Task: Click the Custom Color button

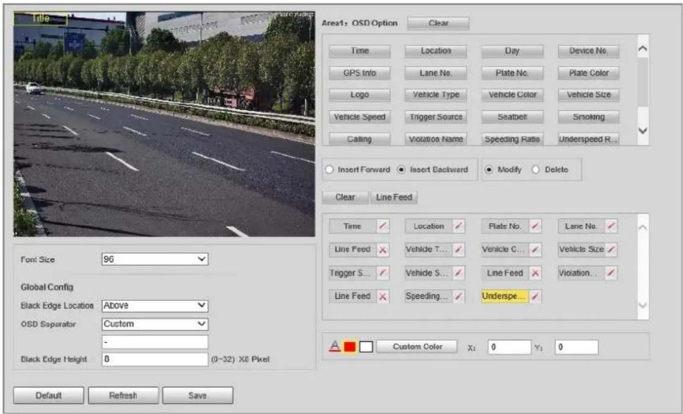Action: point(417,346)
